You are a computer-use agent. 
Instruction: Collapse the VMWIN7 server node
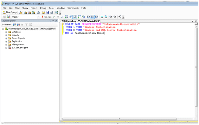(x=3, y=29)
